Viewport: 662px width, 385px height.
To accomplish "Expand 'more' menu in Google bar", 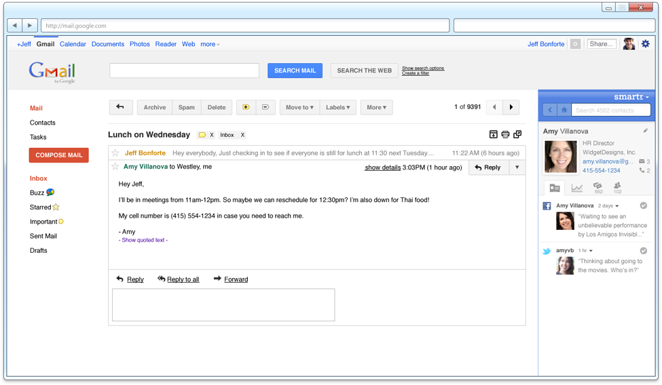I will click(x=210, y=44).
